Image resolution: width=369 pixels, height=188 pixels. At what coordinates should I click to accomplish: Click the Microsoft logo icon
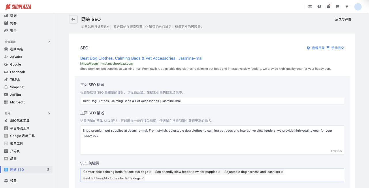pos(6,102)
